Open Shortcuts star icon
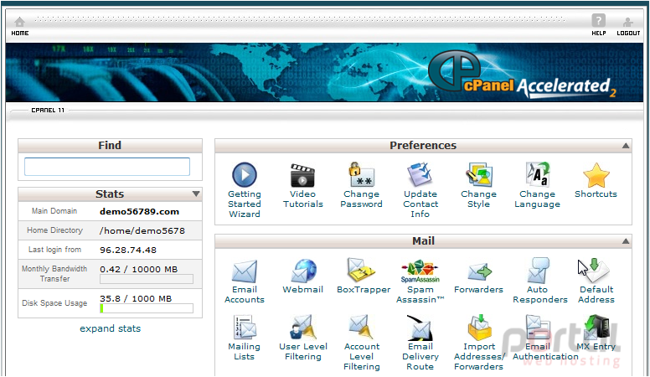650x377 pixels. click(x=596, y=175)
